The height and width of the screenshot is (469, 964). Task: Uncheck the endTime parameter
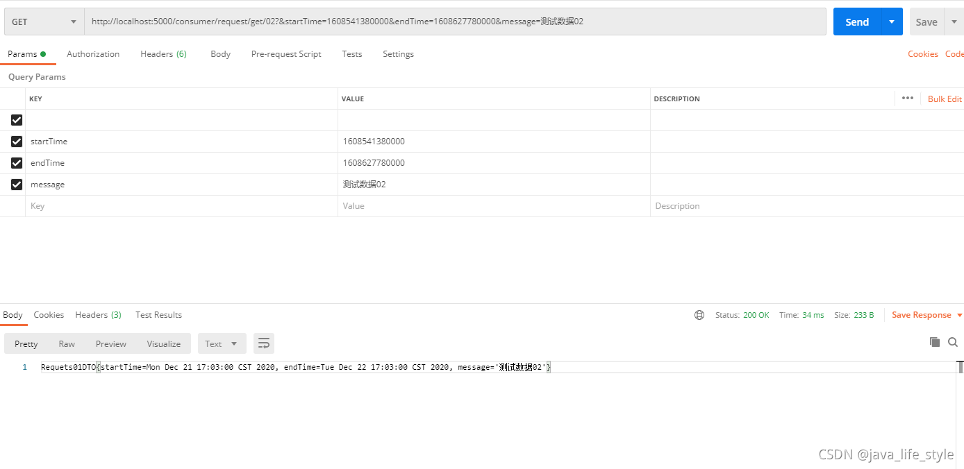click(x=17, y=163)
